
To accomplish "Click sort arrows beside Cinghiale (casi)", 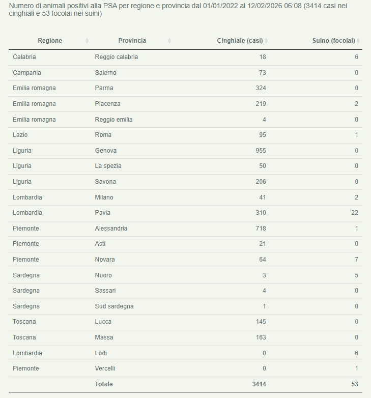I will (266, 41).
